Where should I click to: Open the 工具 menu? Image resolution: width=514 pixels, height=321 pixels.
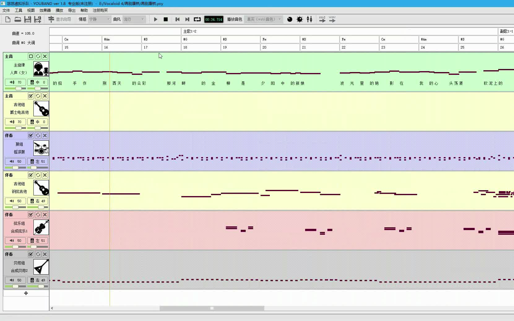tap(19, 10)
